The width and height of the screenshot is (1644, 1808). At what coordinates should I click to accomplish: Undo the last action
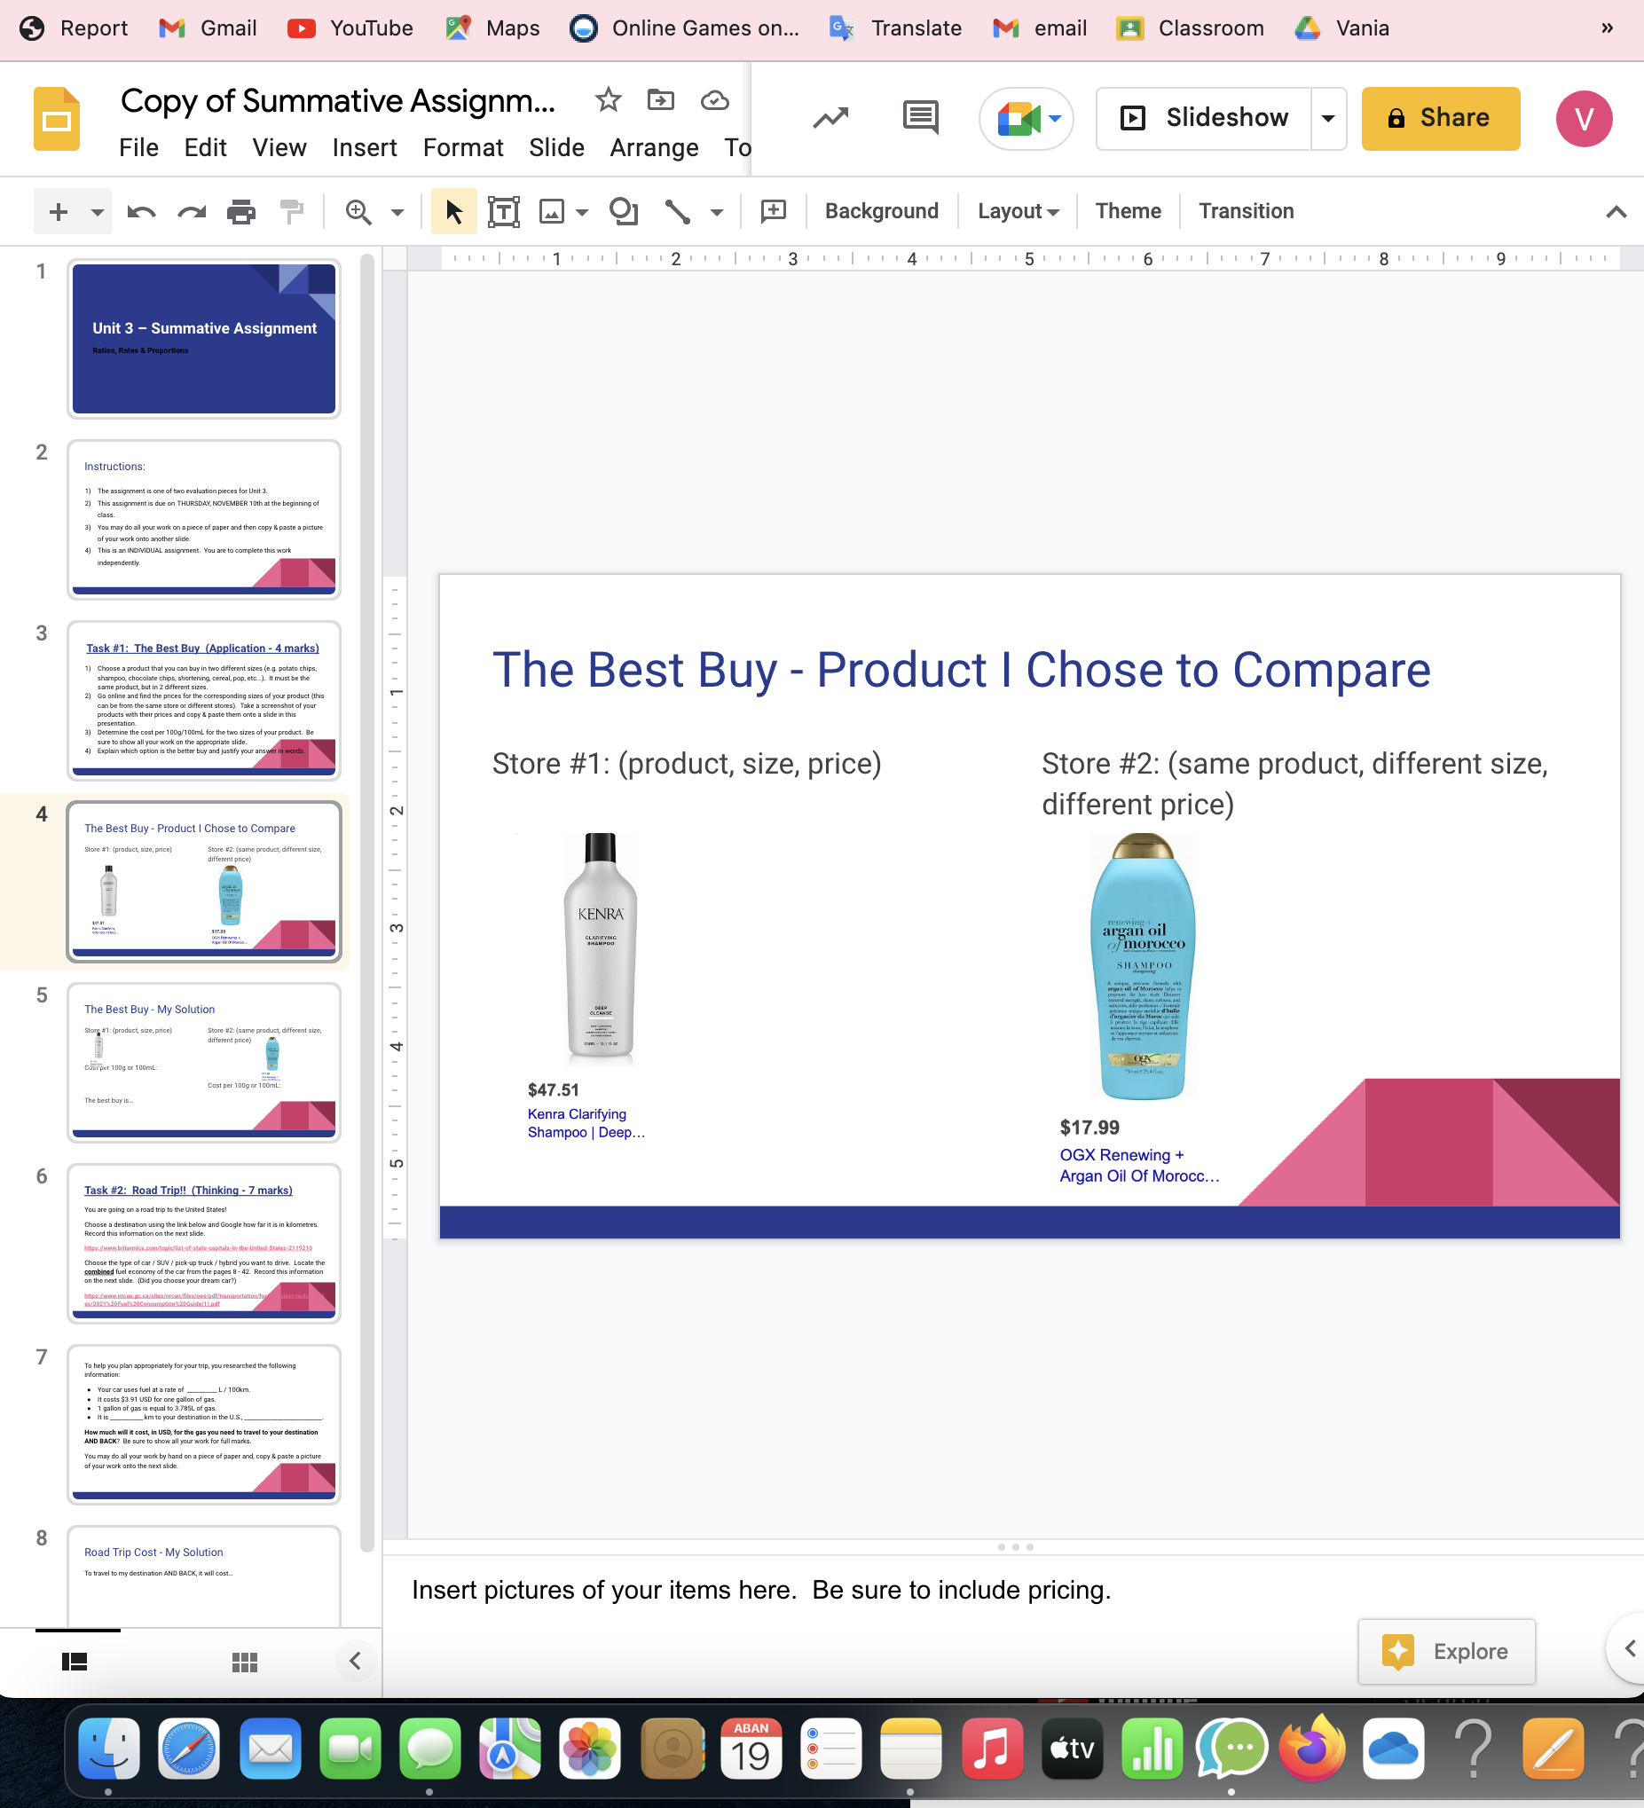tap(142, 212)
